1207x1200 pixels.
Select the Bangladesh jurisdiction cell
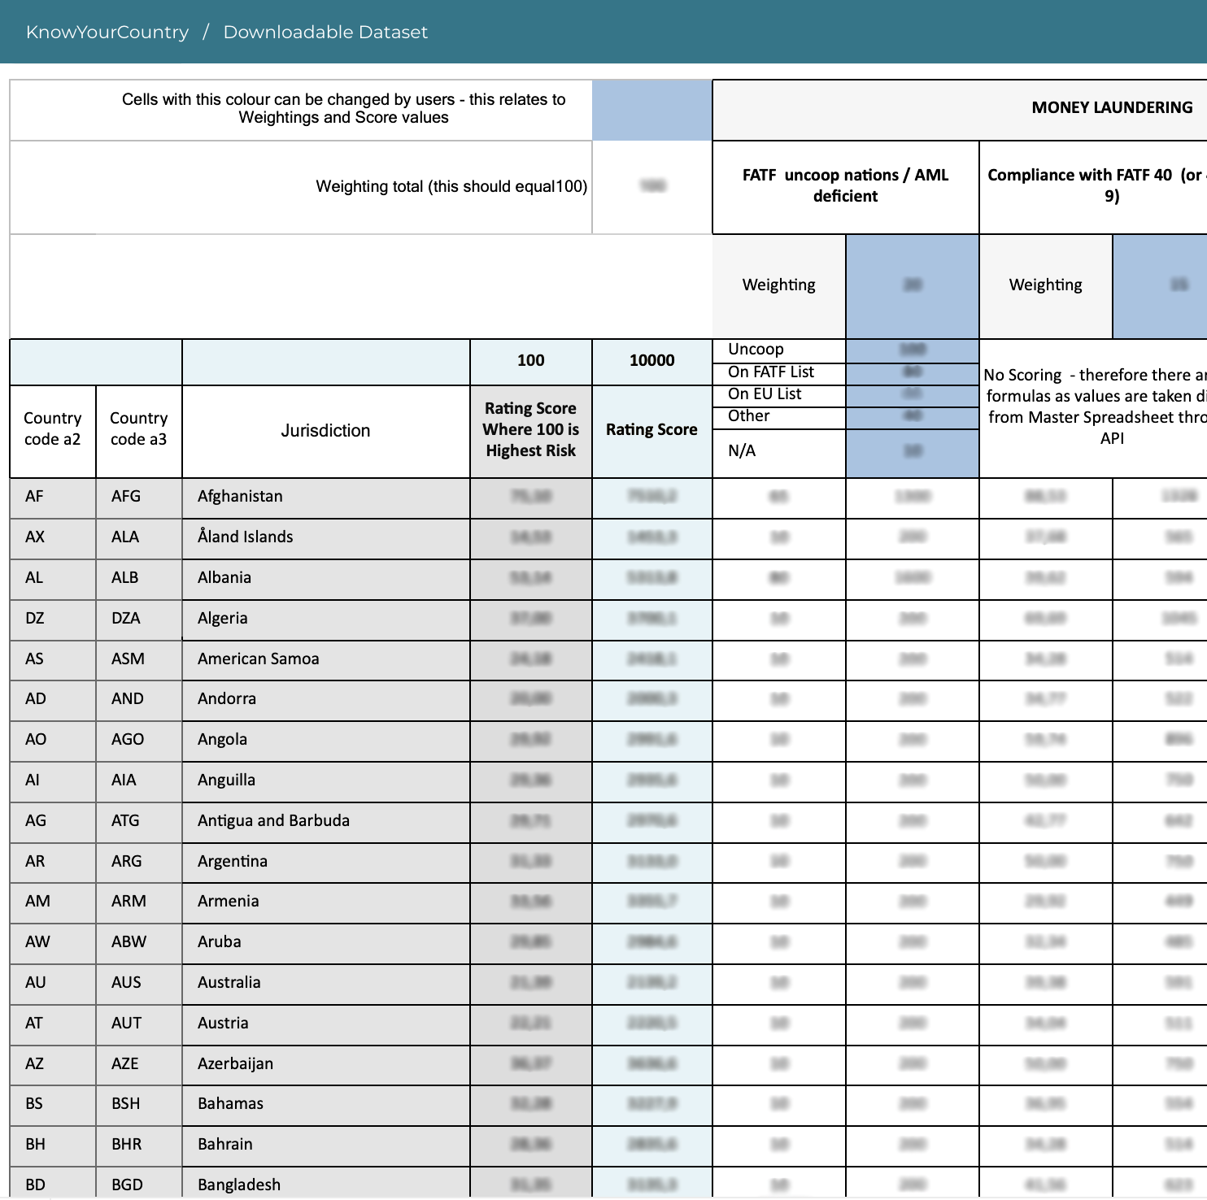click(326, 1184)
